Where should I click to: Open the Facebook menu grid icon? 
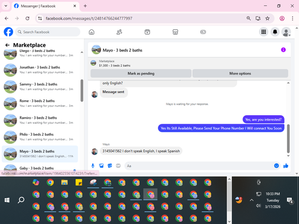(264, 32)
